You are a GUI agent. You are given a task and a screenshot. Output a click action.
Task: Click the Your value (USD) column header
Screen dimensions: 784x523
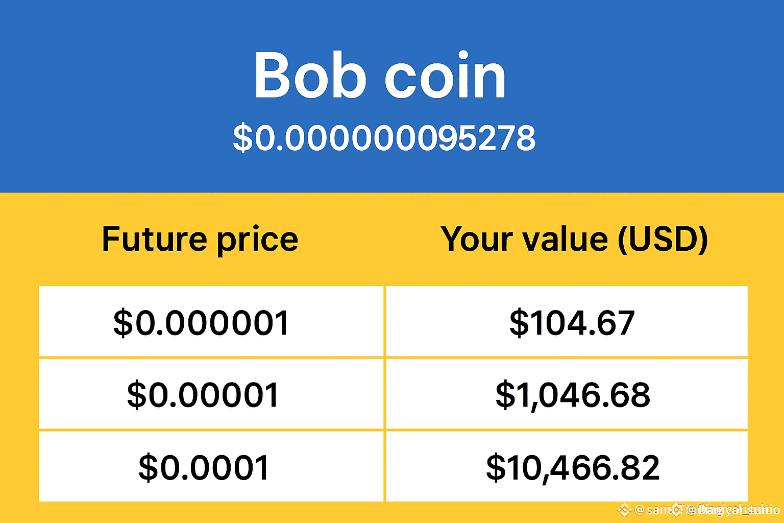point(574,239)
